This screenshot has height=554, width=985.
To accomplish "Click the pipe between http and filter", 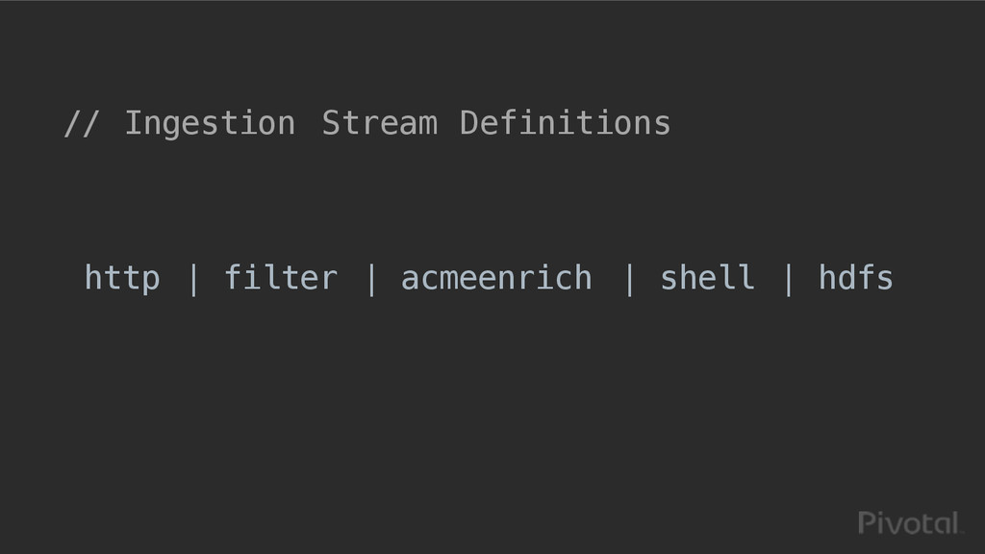I will 193,279.
